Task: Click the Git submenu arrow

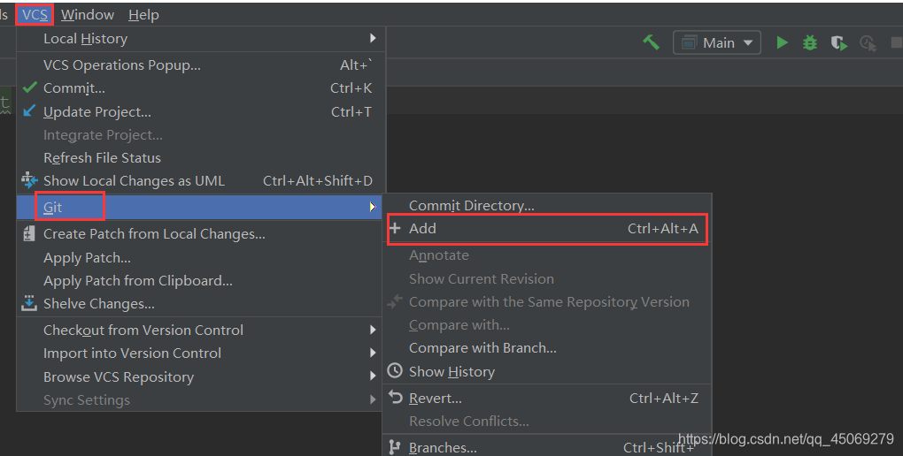Action: coord(373,207)
